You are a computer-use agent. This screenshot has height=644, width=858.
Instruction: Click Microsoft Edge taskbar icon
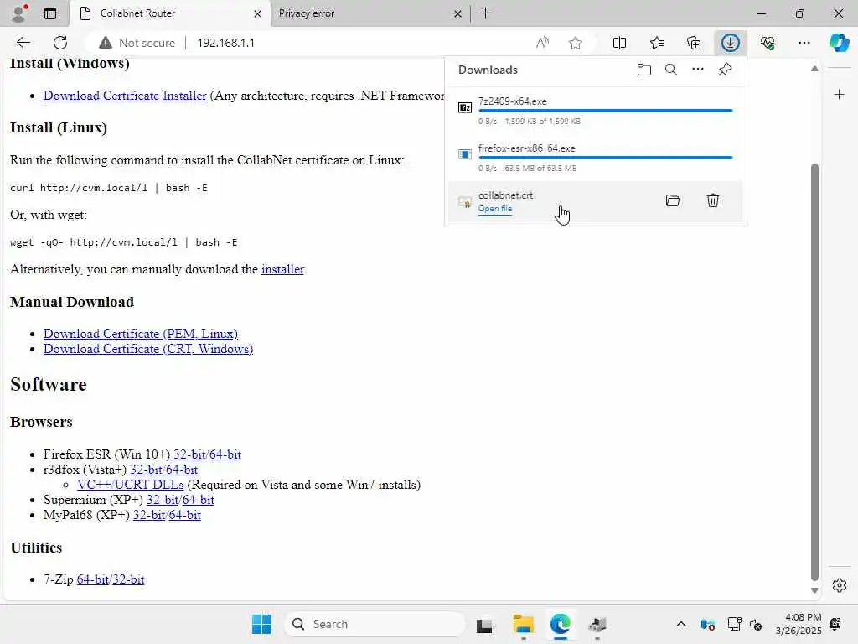(x=561, y=624)
